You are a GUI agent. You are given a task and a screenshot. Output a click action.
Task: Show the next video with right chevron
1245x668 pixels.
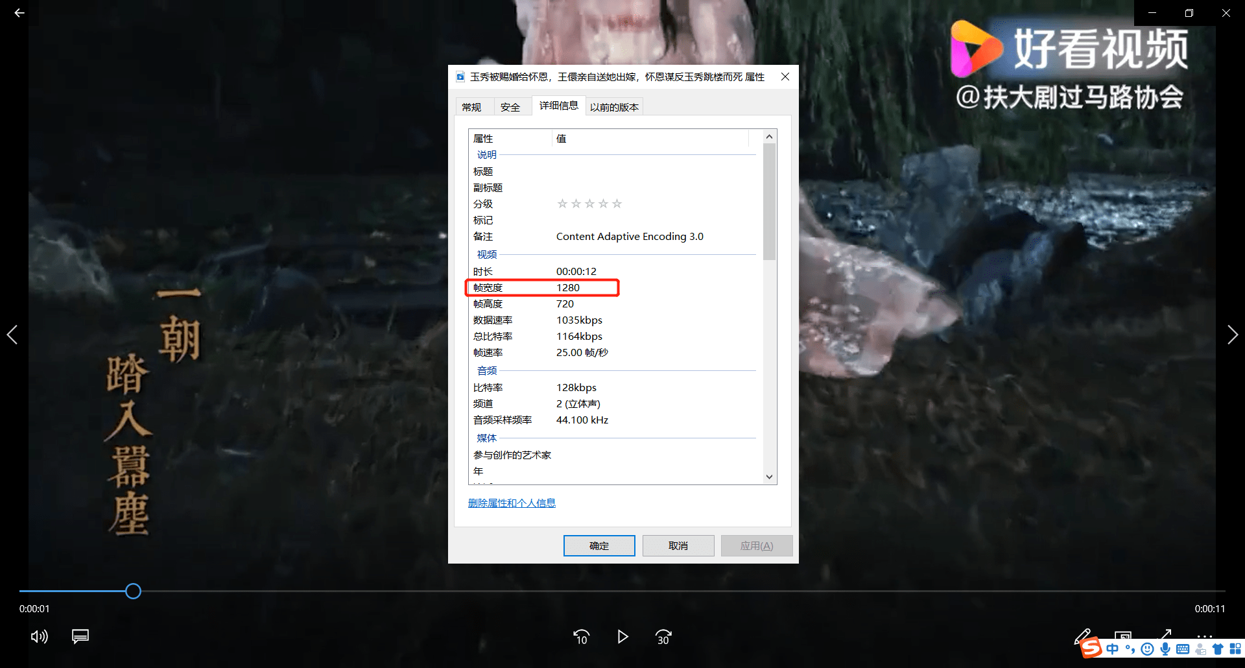(x=1233, y=335)
